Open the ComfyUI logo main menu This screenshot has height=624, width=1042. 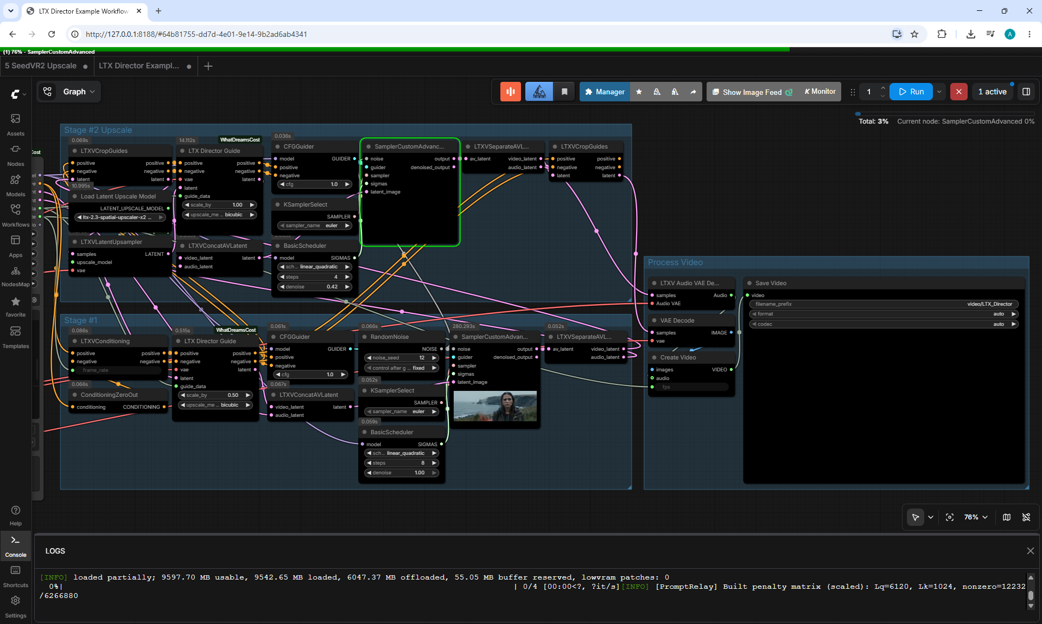click(x=18, y=94)
